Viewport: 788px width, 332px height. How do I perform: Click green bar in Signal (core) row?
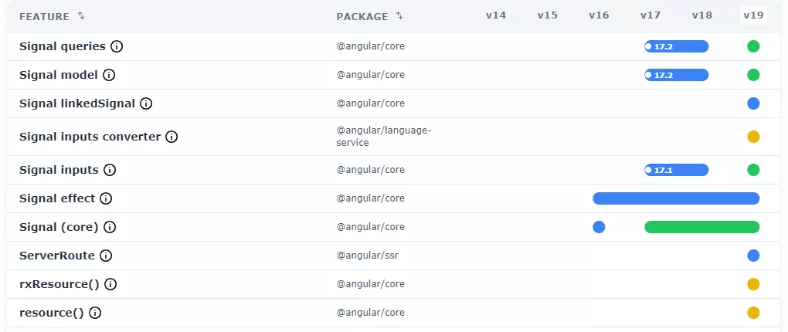(x=702, y=228)
